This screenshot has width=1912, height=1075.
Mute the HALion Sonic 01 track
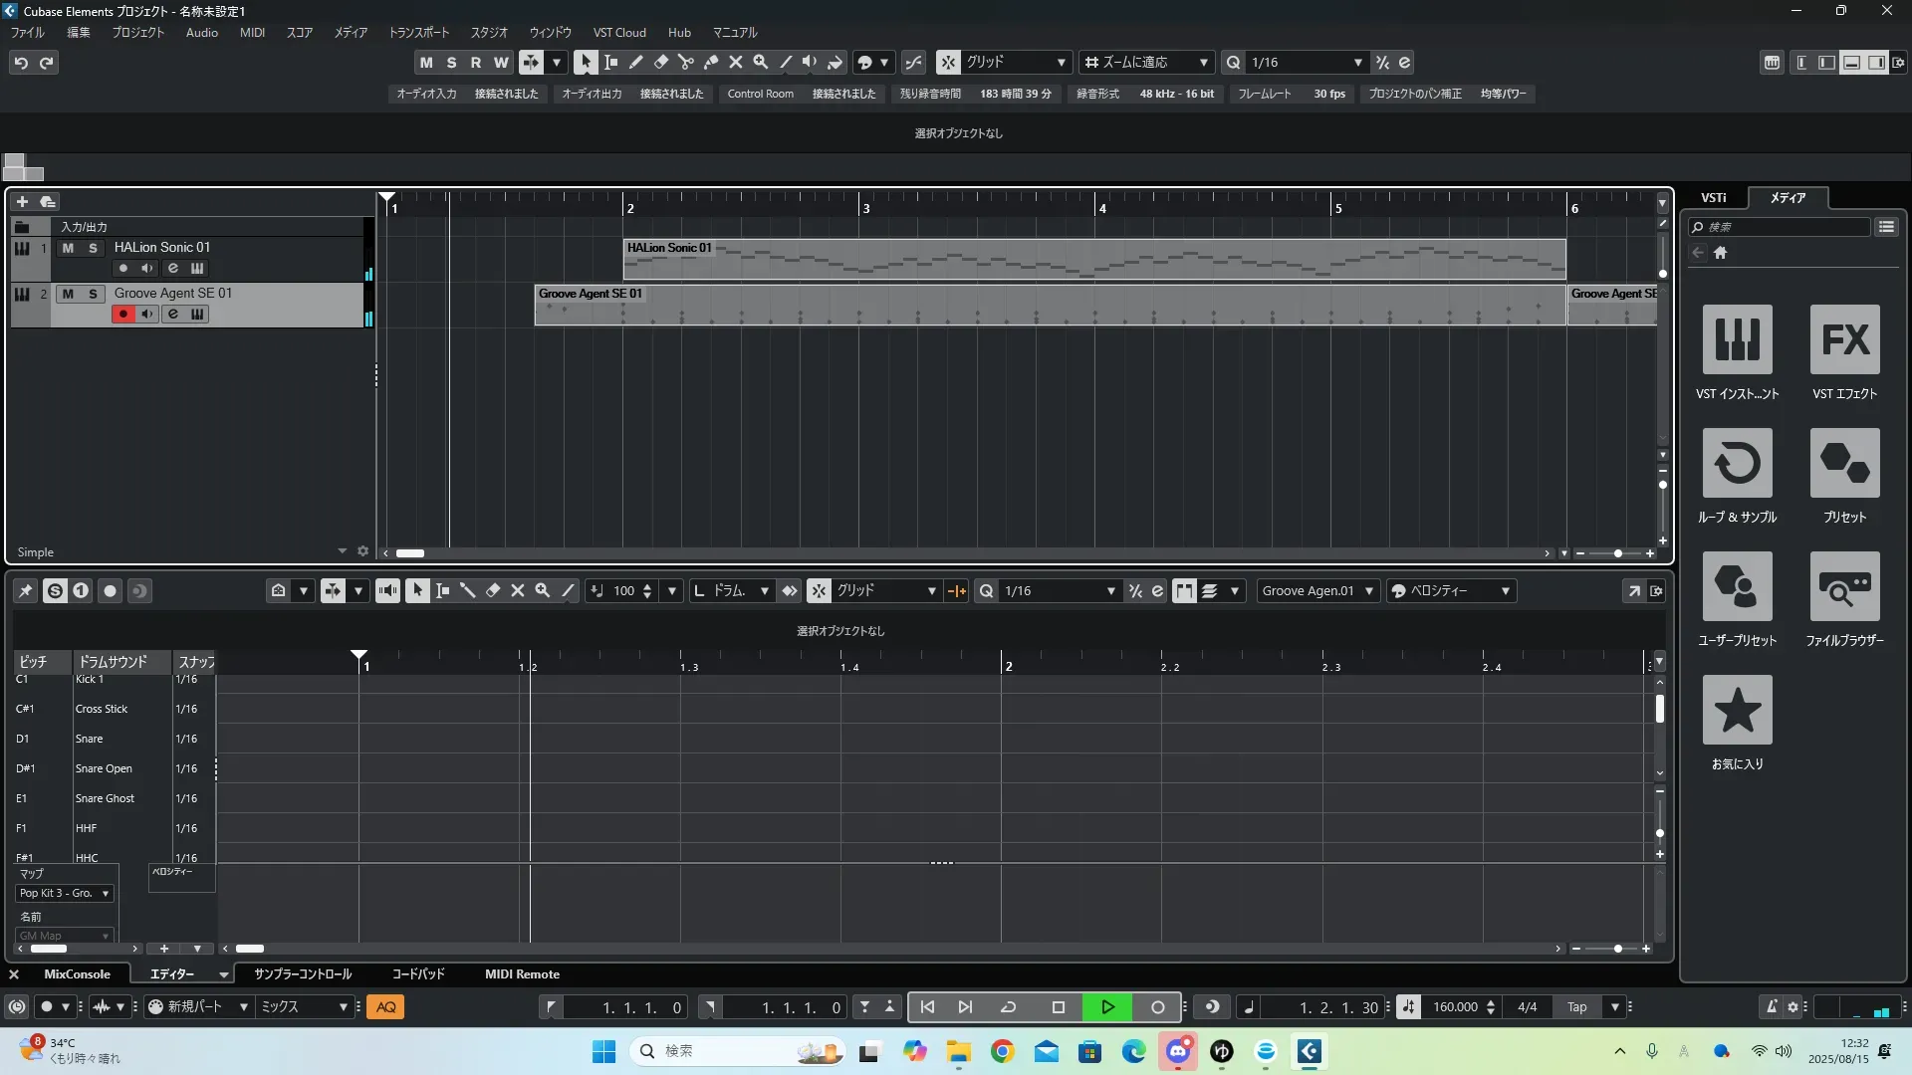coord(68,248)
